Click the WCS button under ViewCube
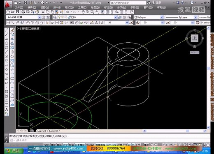Screen dimensions: 214x154 tap(194, 53)
